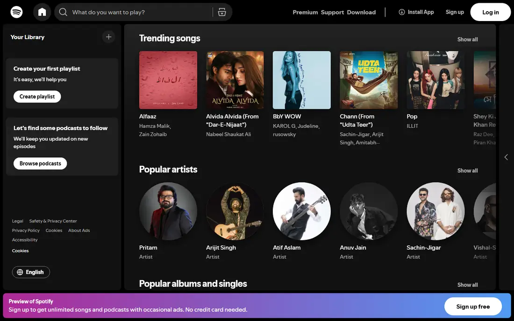Open the English language selector
The height and width of the screenshot is (321, 514).
(31, 272)
